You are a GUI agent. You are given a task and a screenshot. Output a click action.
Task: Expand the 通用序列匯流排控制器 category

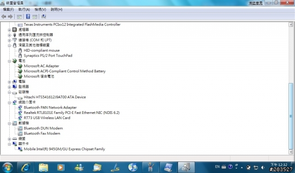9,35
